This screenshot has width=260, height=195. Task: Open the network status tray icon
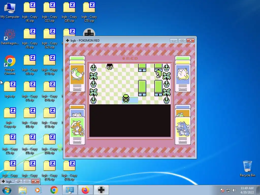click(228, 190)
